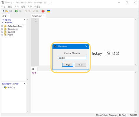This screenshot has height=117, width=139.
Task: Click the filename input field containing led.py
Action: click(72, 58)
